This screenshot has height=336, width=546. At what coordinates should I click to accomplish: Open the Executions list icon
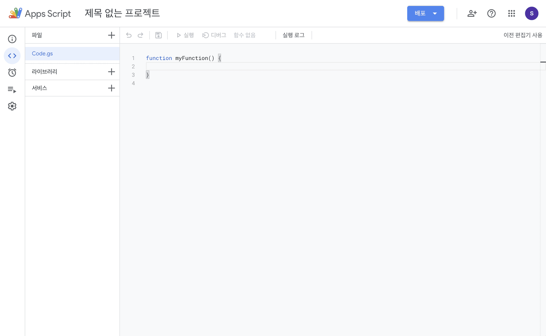(12, 90)
